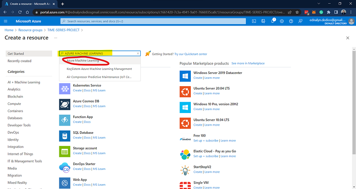Viewport: 356px width, 189px height.
Task: Open the Compute category
Action: pos(14,104)
